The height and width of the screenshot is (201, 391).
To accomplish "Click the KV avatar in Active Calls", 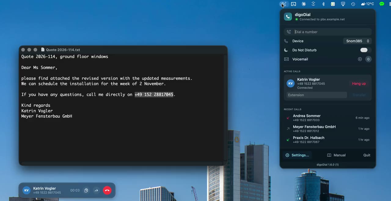I will [x=291, y=83].
